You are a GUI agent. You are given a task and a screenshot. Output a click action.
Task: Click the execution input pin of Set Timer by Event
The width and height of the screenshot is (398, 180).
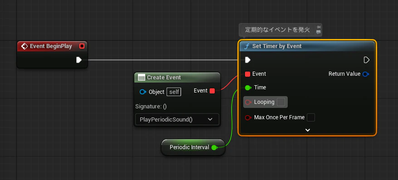pos(248,60)
